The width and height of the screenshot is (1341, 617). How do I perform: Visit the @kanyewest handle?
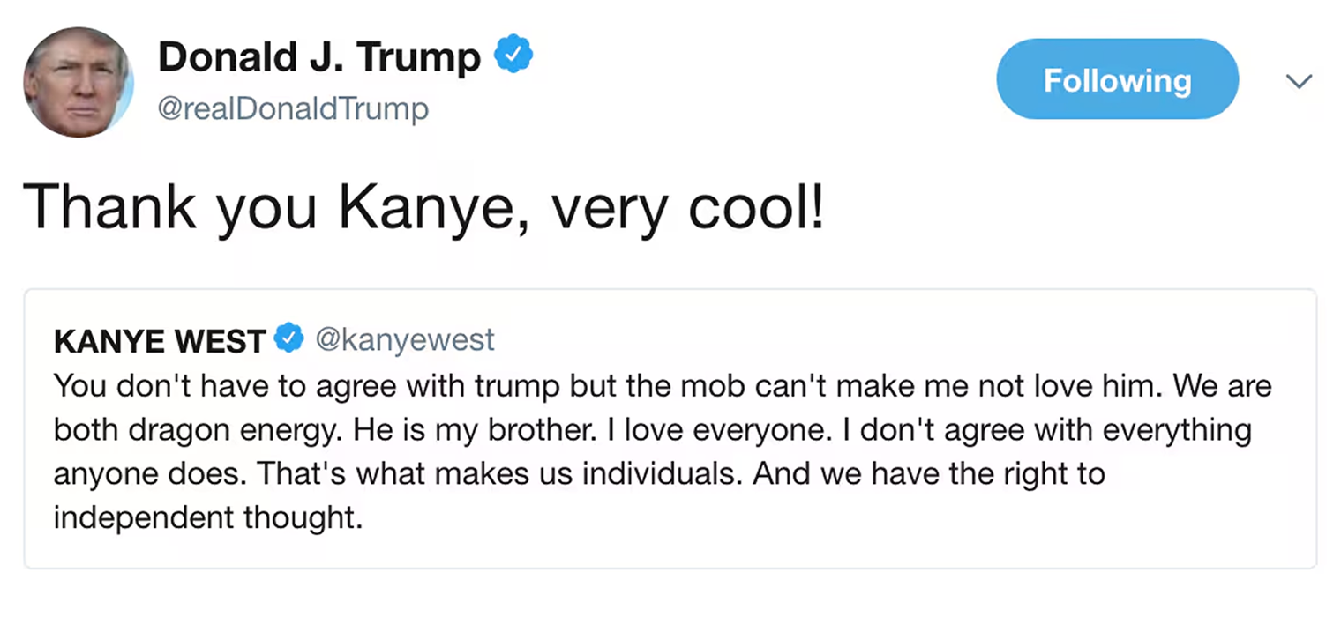(405, 340)
